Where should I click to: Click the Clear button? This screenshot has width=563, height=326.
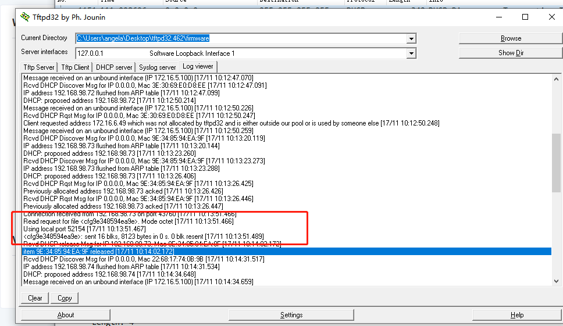[x=35, y=298]
